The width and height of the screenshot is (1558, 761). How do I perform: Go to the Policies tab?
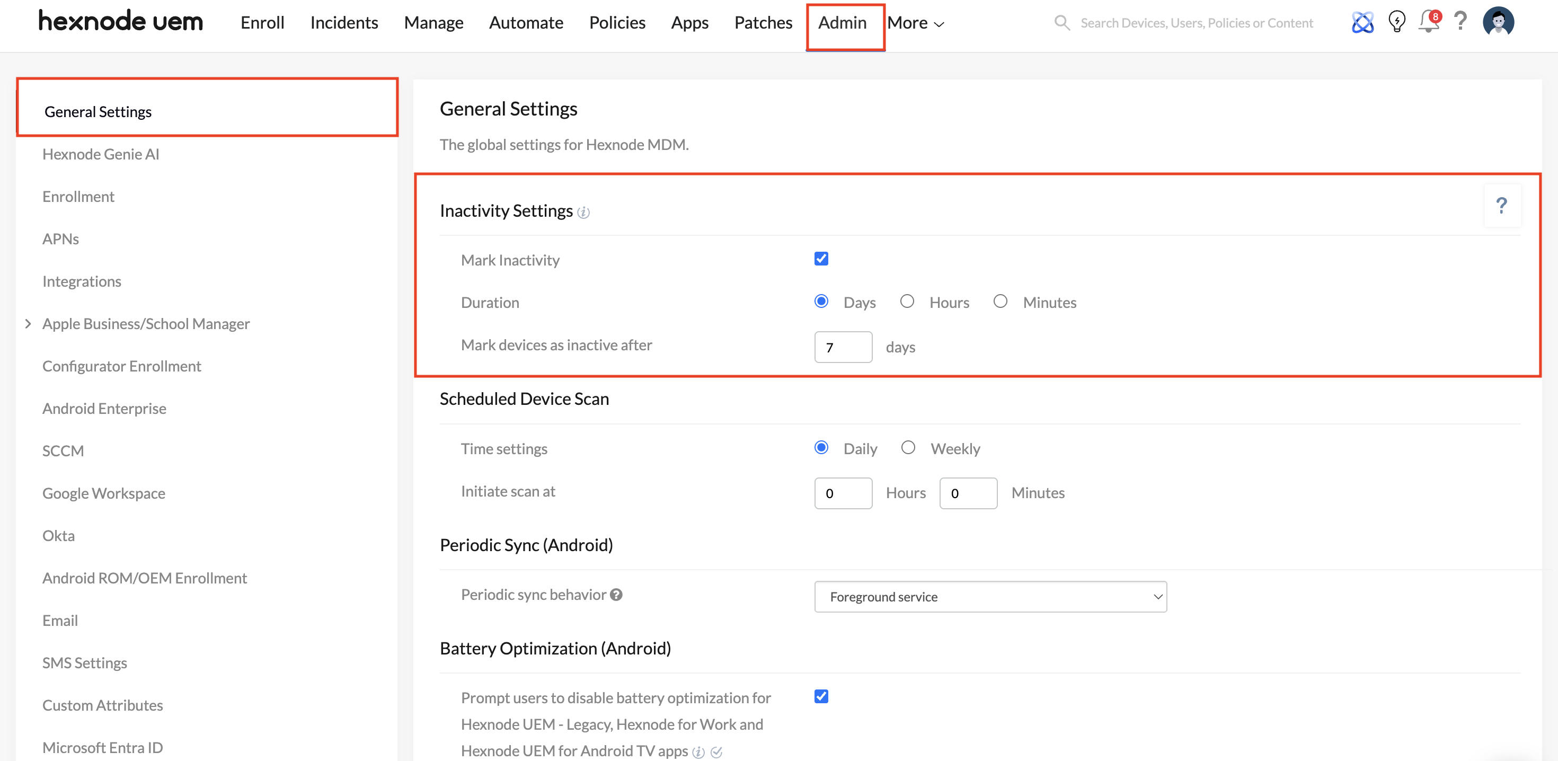[617, 23]
